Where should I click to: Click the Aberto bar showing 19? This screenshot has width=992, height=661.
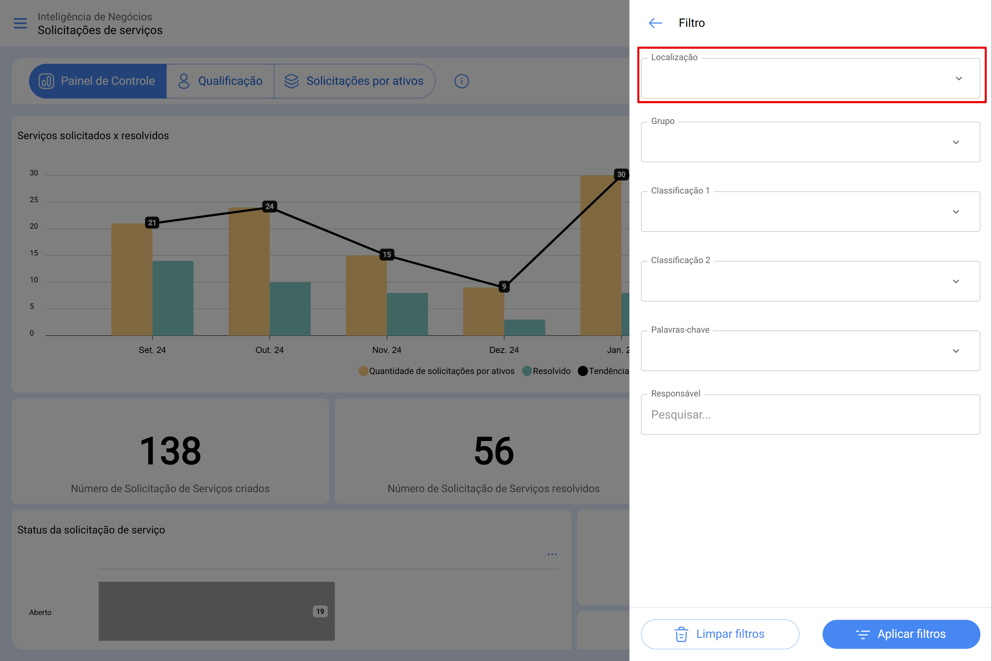216,611
